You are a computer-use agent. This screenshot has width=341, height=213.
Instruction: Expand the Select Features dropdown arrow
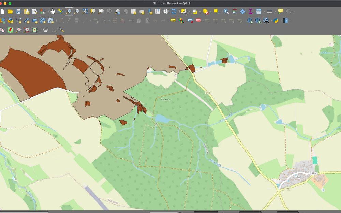point(189,12)
